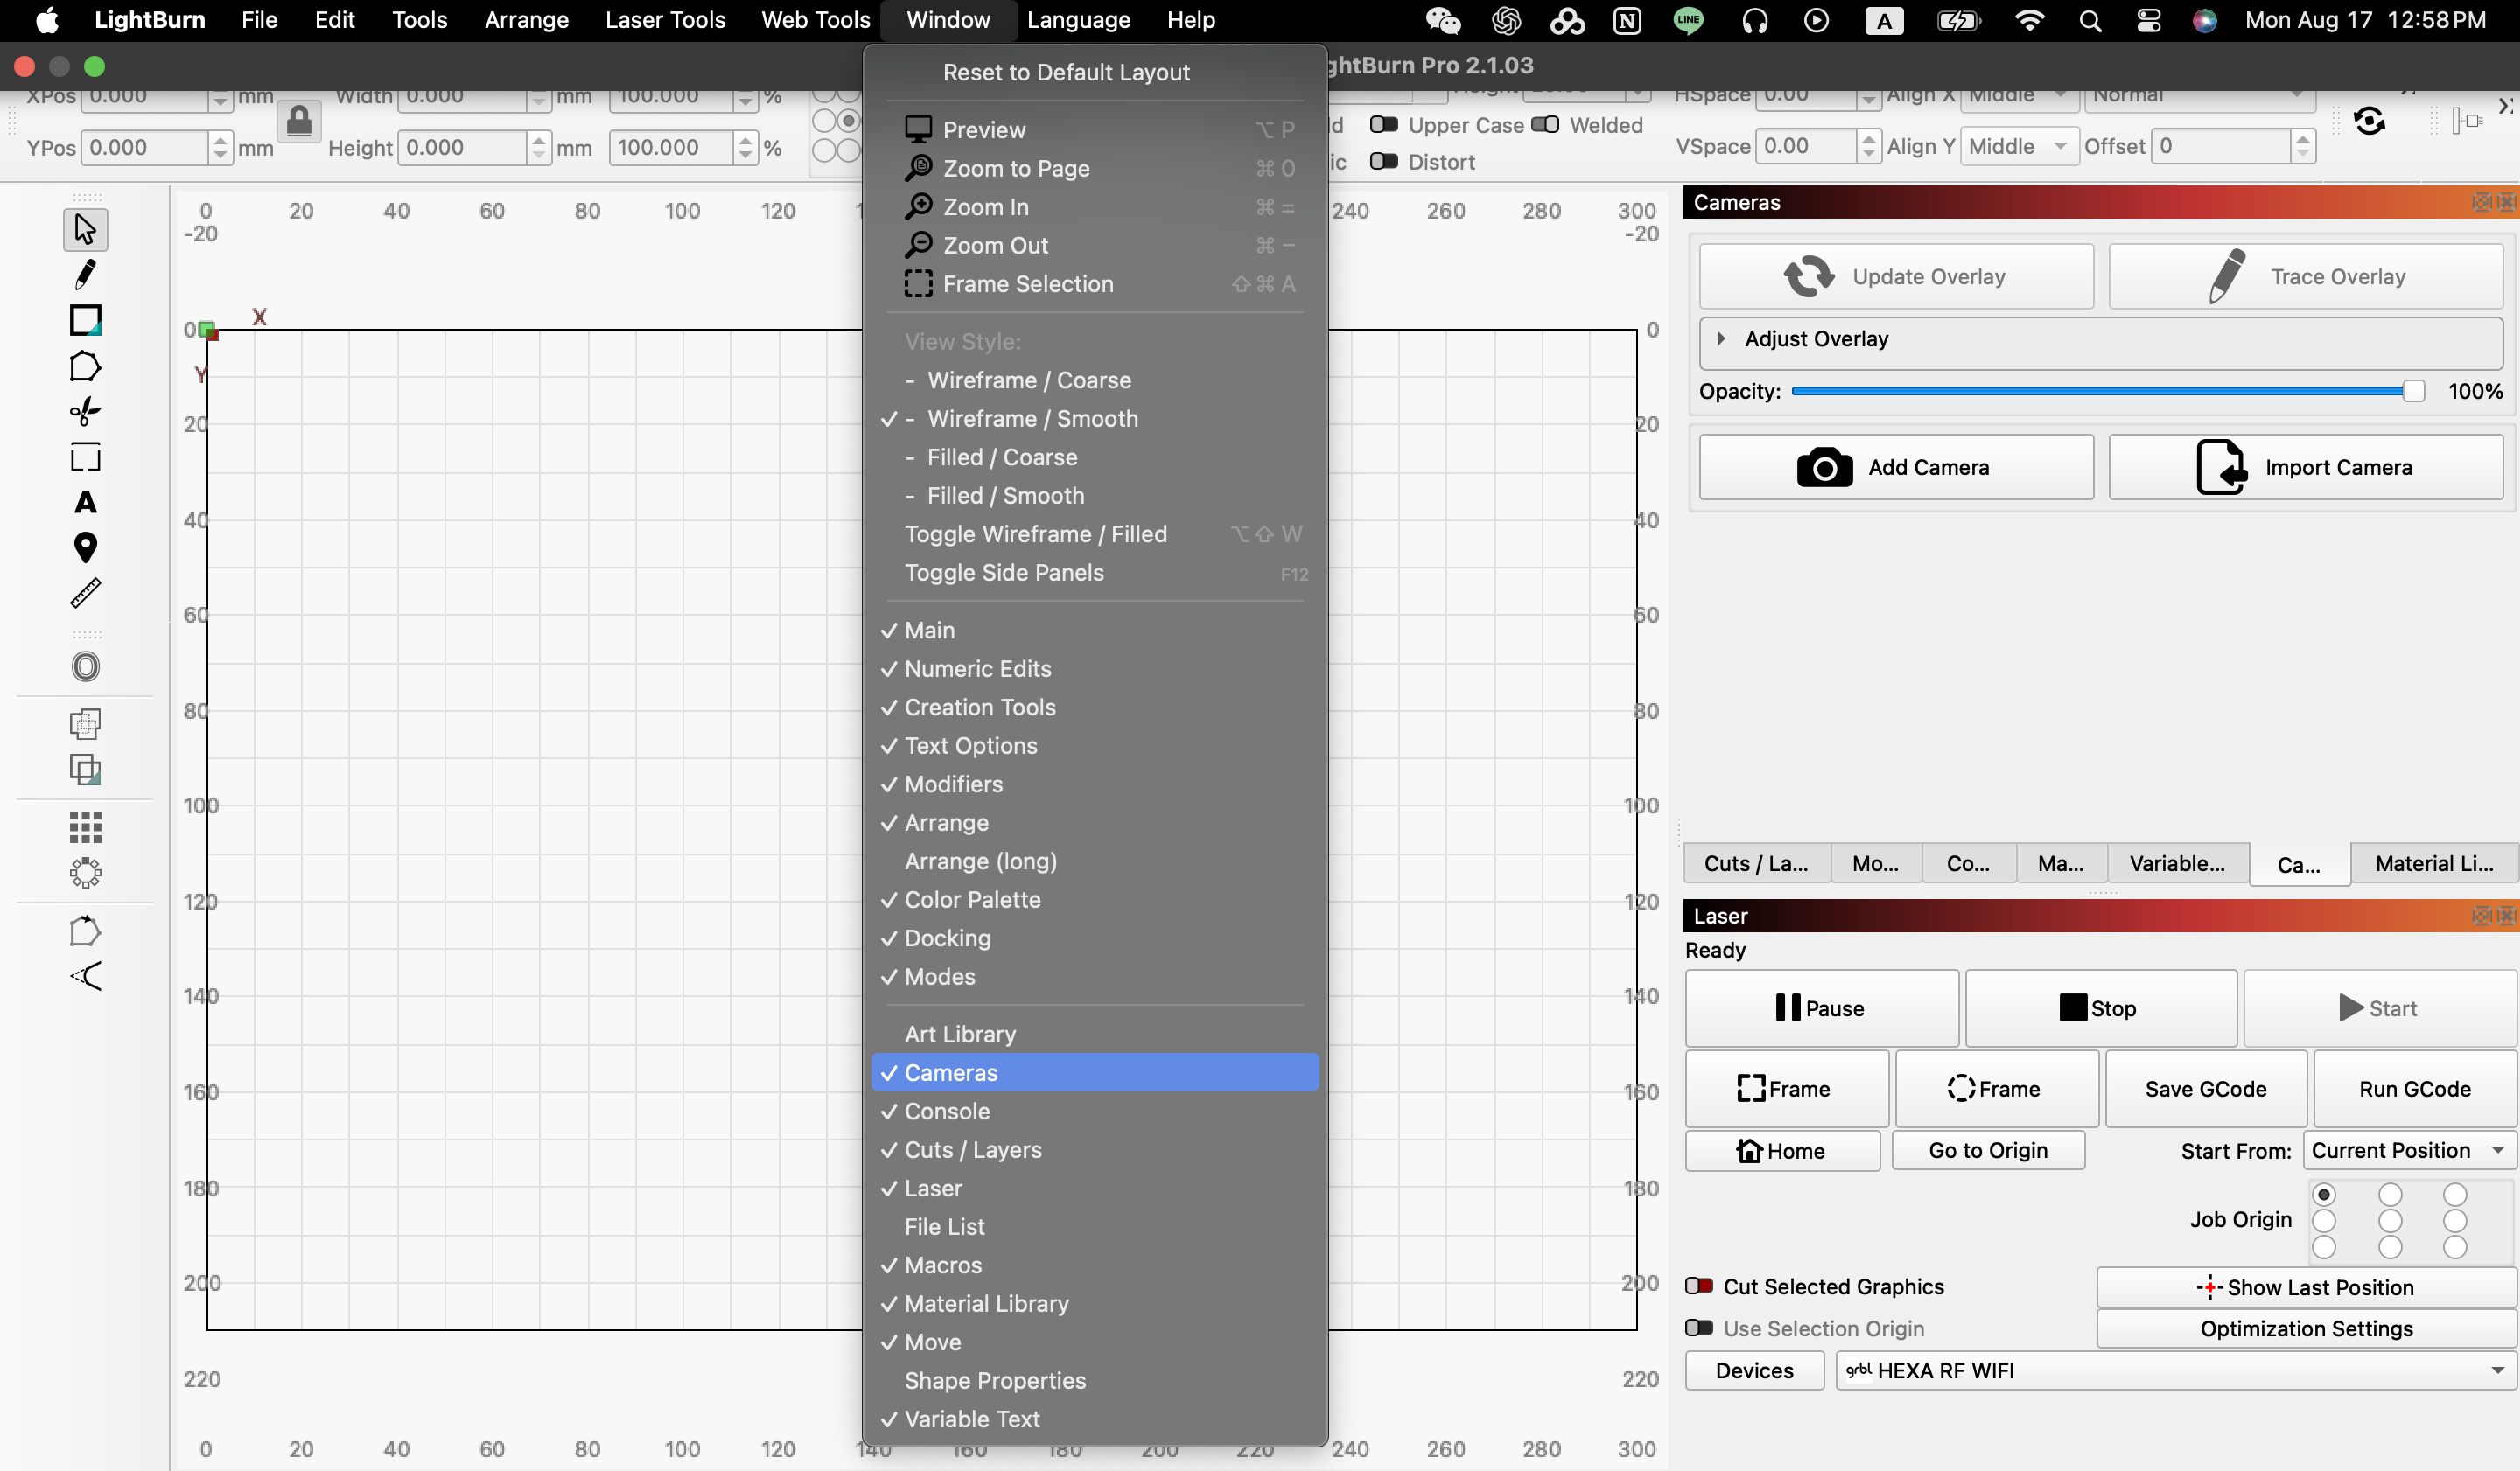Select the Position Laser pin tool

(85, 547)
